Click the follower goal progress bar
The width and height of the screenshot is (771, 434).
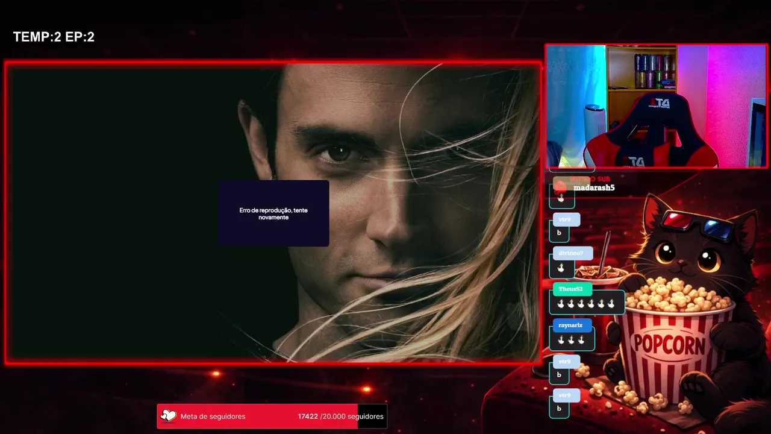[x=272, y=416]
